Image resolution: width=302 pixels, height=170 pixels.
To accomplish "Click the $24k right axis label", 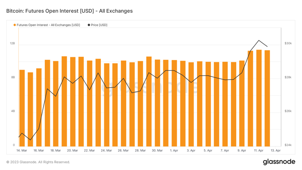I will [x=288, y=145].
